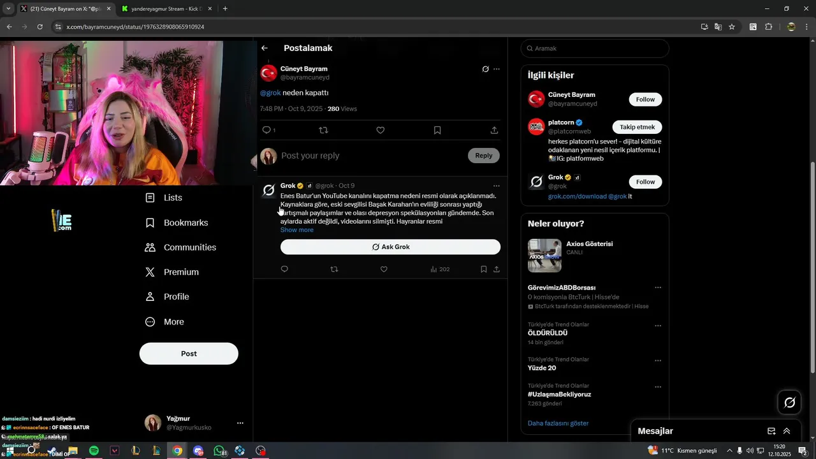
Task: Click the reply icon under Cüneyt's post
Action: click(266, 130)
